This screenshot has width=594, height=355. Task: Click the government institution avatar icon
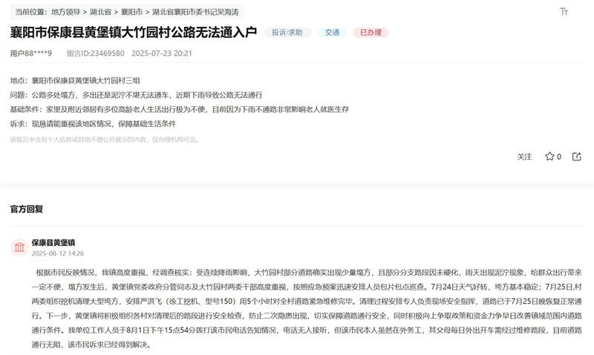[x=19, y=247]
